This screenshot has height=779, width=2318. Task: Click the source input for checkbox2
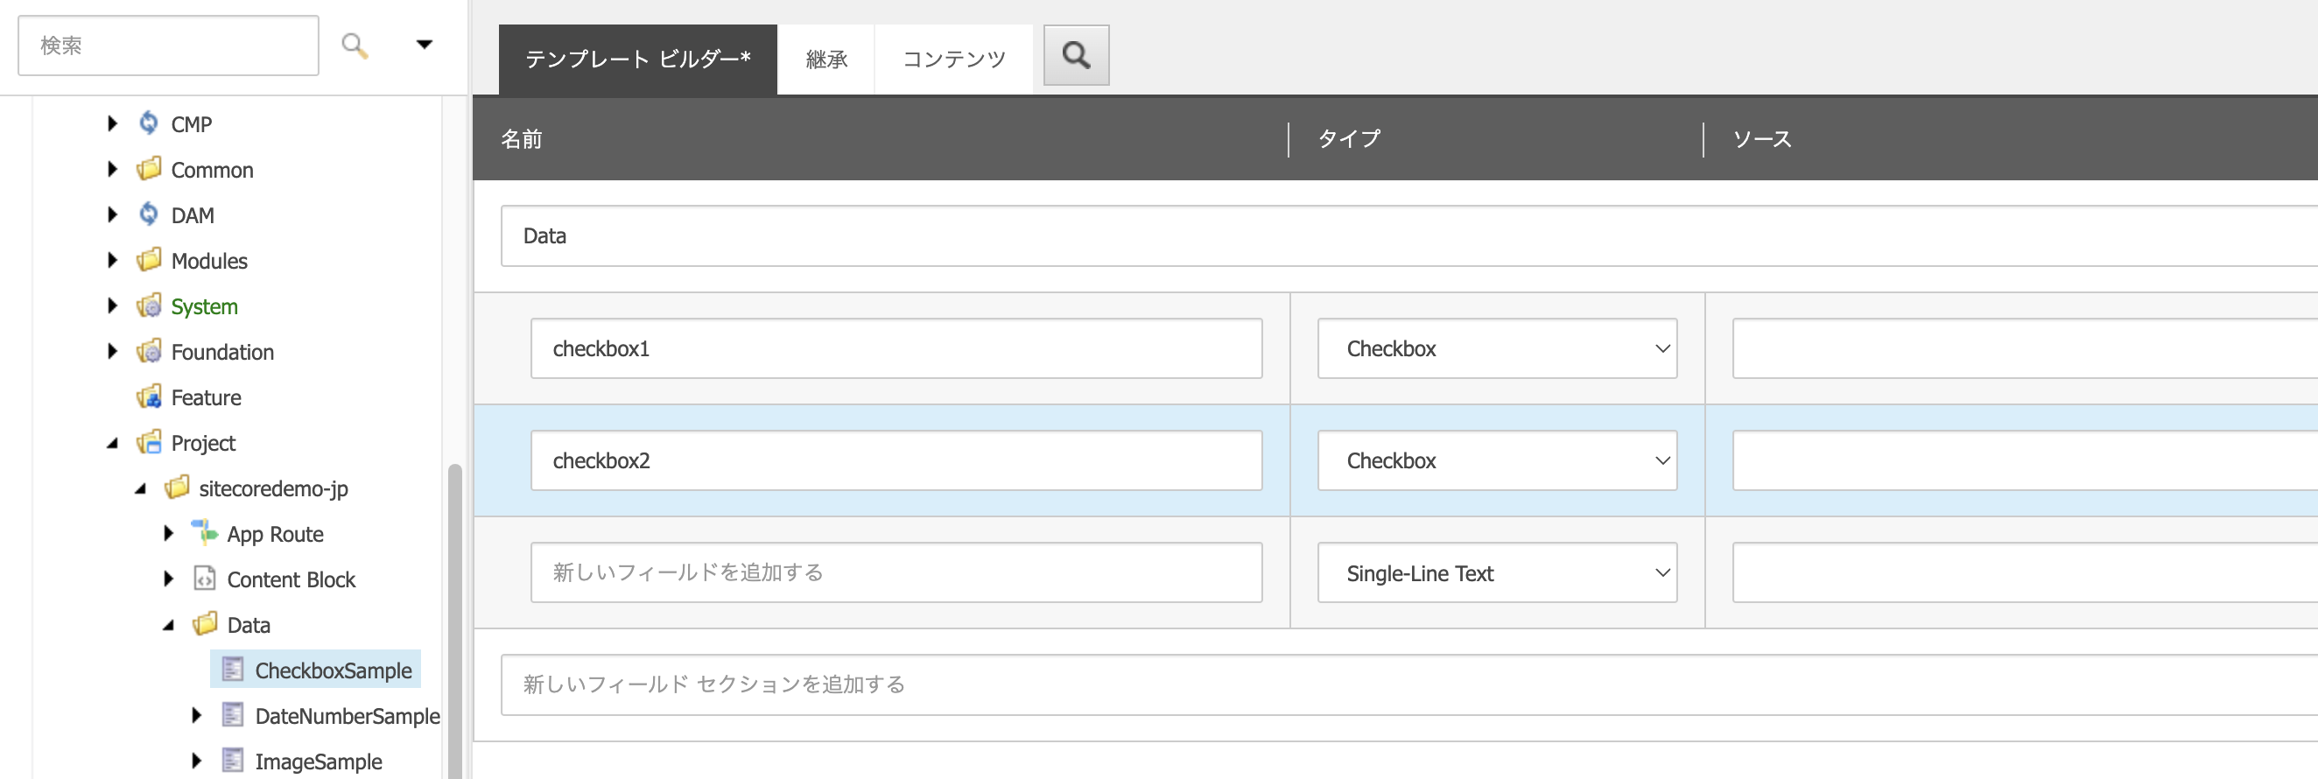click(2025, 460)
